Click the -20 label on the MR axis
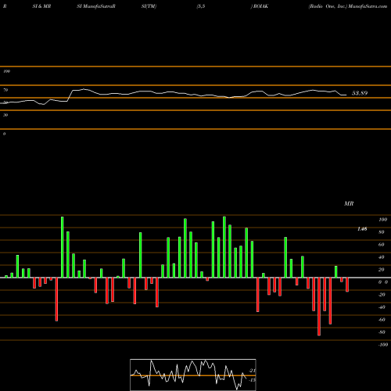Viewport: 391px width, 391px height. (382, 295)
